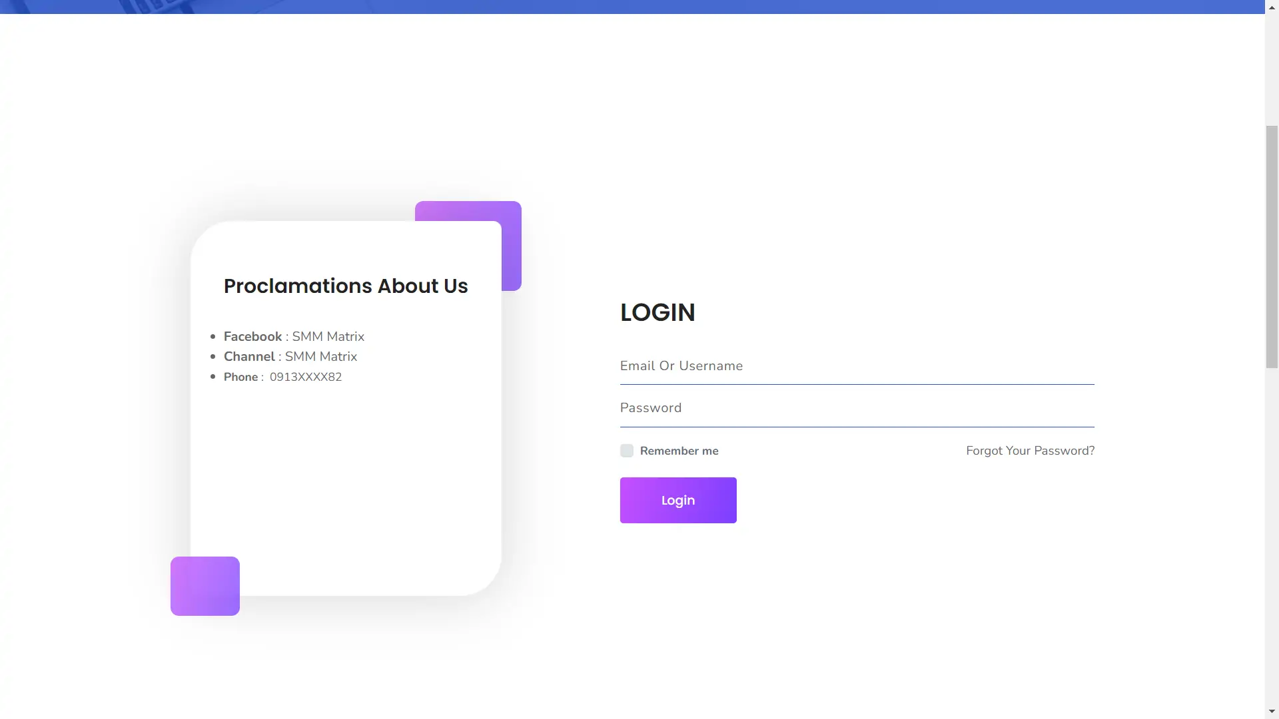Click the vertical scrollbar thumb
This screenshot has height=719, width=1279.
click(1272, 246)
